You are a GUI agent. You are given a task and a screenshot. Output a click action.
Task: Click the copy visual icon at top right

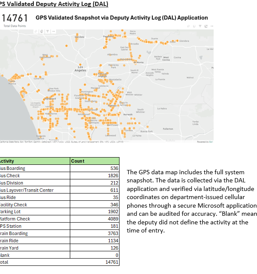(194, 27)
